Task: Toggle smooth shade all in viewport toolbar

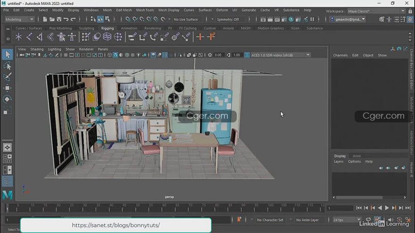Action: coord(116,55)
